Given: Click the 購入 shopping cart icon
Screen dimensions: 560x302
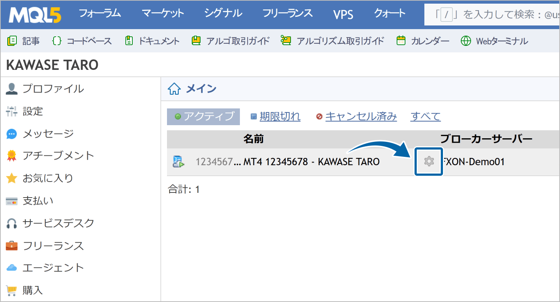Looking at the screenshot, I should pos(12,290).
